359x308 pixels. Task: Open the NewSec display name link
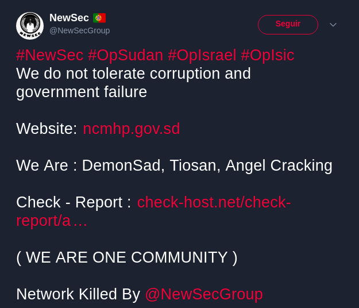pos(69,18)
